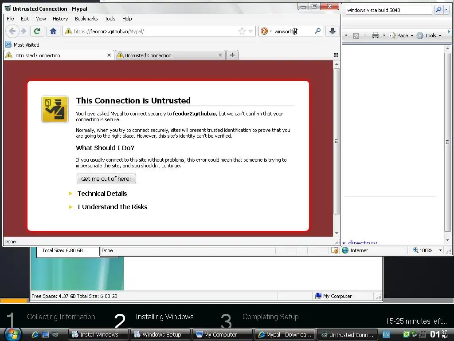This screenshot has width=454, height=341.
Task: Click the toolbar overflow chevron in IE
Action: point(449,32)
